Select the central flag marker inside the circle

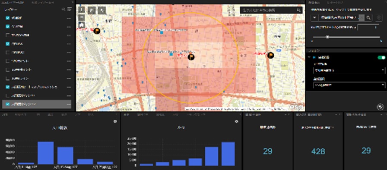tap(191, 57)
